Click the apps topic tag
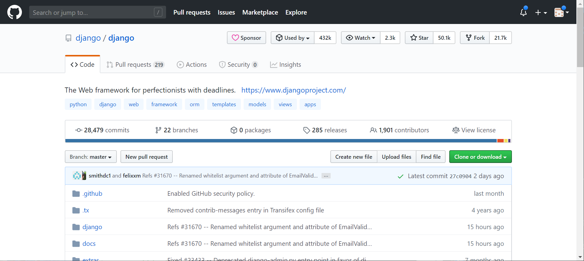 click(x=310, y=104)
